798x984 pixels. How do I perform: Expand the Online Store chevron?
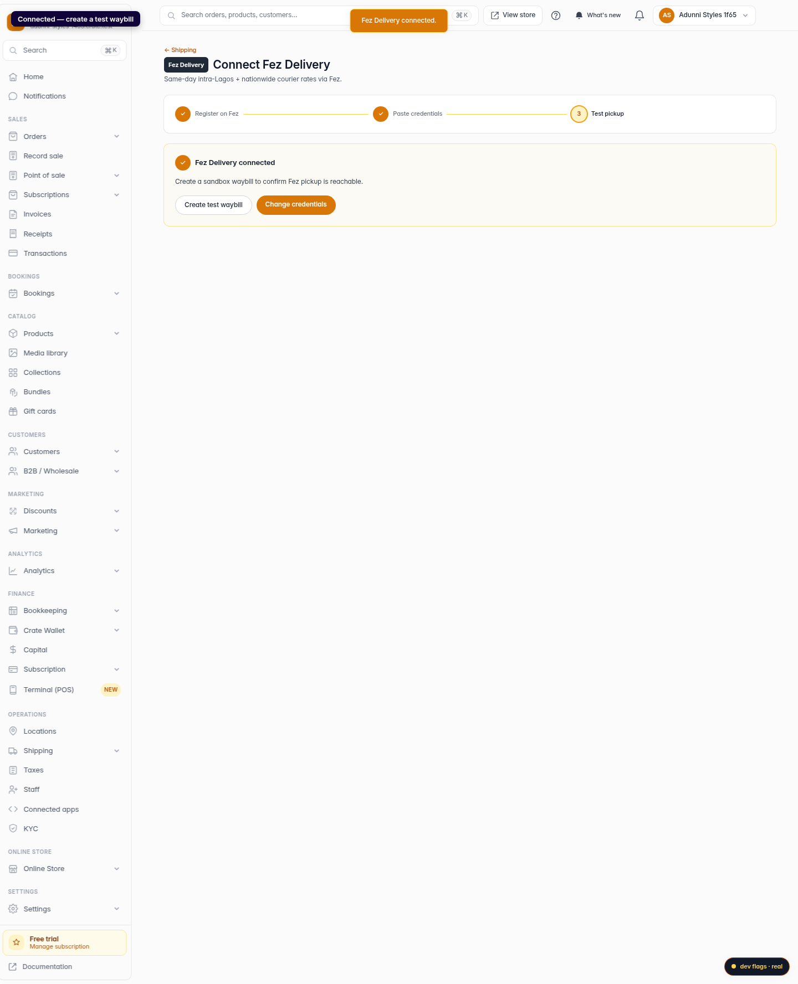117,869
